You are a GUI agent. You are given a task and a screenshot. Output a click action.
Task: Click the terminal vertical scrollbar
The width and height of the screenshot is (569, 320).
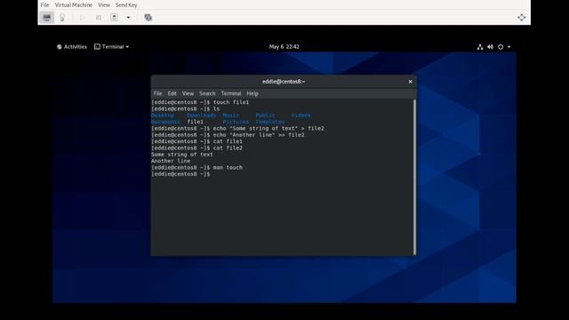pyautogui.click(x=414, y=177)
